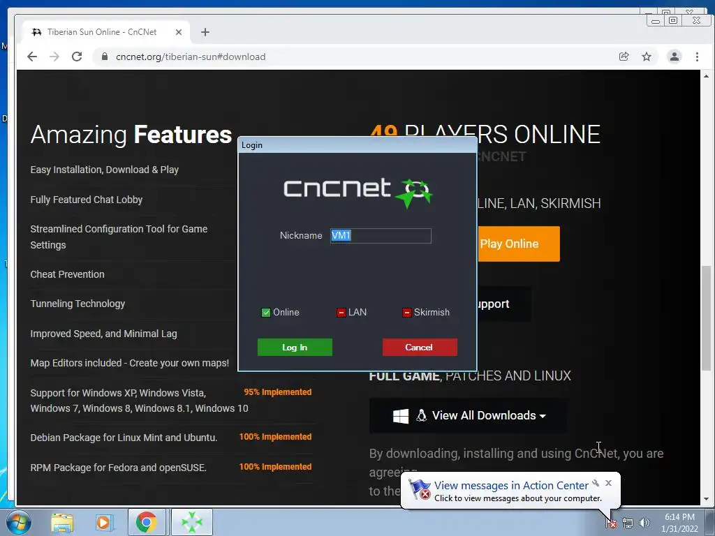715x536 pixels.
Task: Click the taskbar clock showing 6:14 PM
Action: (679, 523)
